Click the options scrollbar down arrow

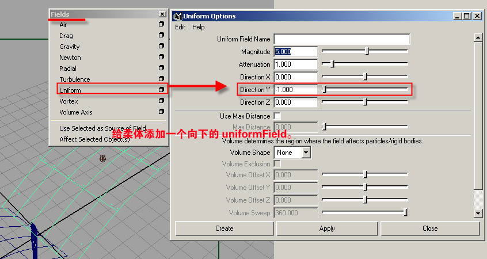[478, 214]
